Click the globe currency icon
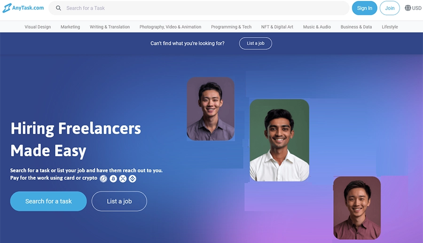This screenshot has width=423, height=243. point(407,8)
